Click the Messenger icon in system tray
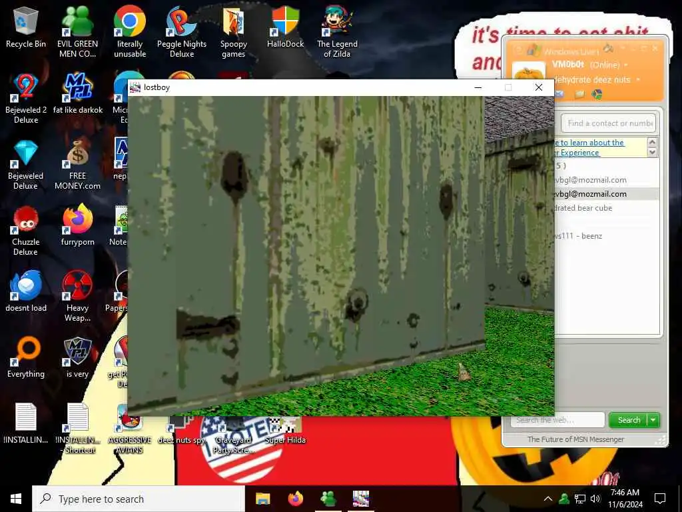The height and width of the screenshot is (512, 682). pos(564,499)
